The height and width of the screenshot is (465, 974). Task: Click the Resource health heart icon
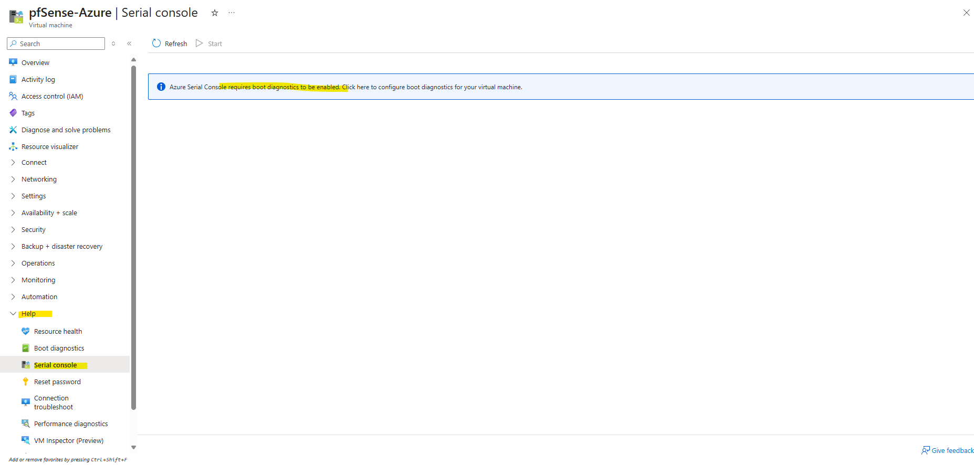(x=26, y=331)
